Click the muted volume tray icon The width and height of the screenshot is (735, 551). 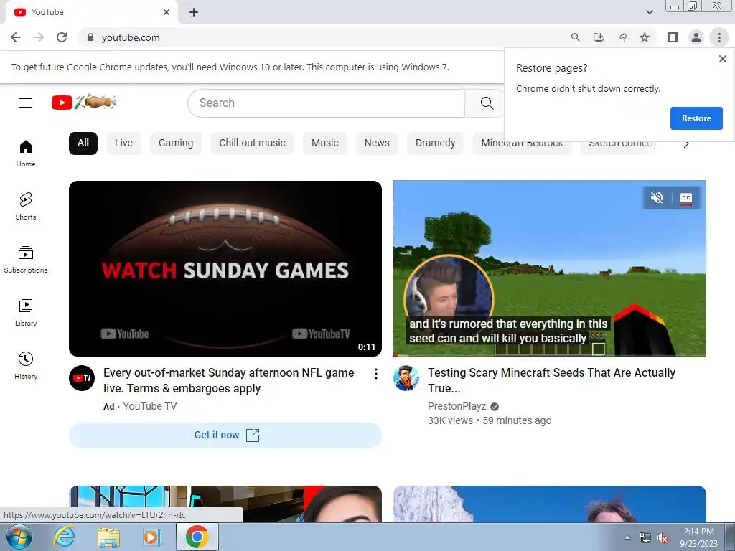pyautogui.click(x=663, y=538)
